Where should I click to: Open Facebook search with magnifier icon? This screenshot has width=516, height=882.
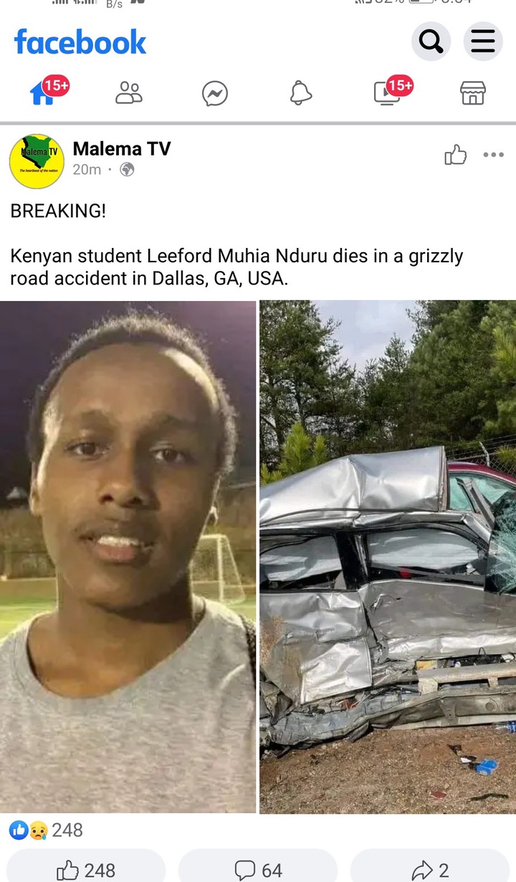431,42
